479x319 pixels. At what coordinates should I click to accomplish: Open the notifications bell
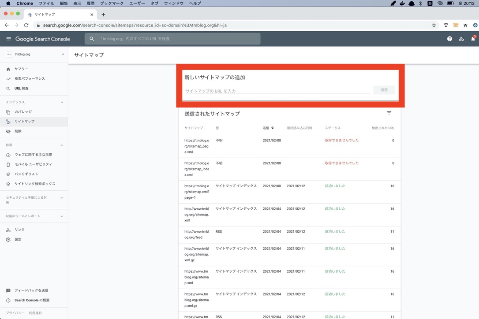coord(473,39)
